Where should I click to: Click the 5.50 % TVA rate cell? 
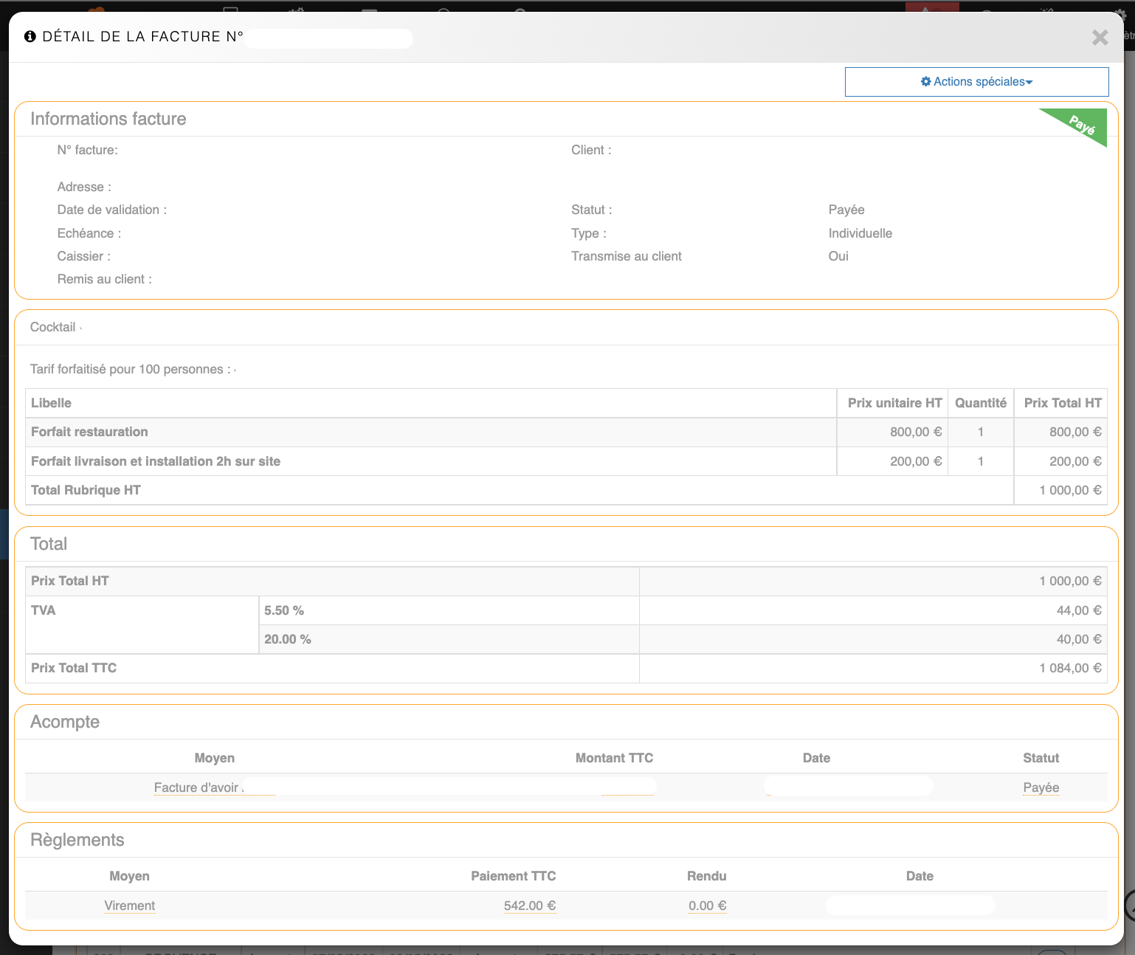(x=284, y=610)
